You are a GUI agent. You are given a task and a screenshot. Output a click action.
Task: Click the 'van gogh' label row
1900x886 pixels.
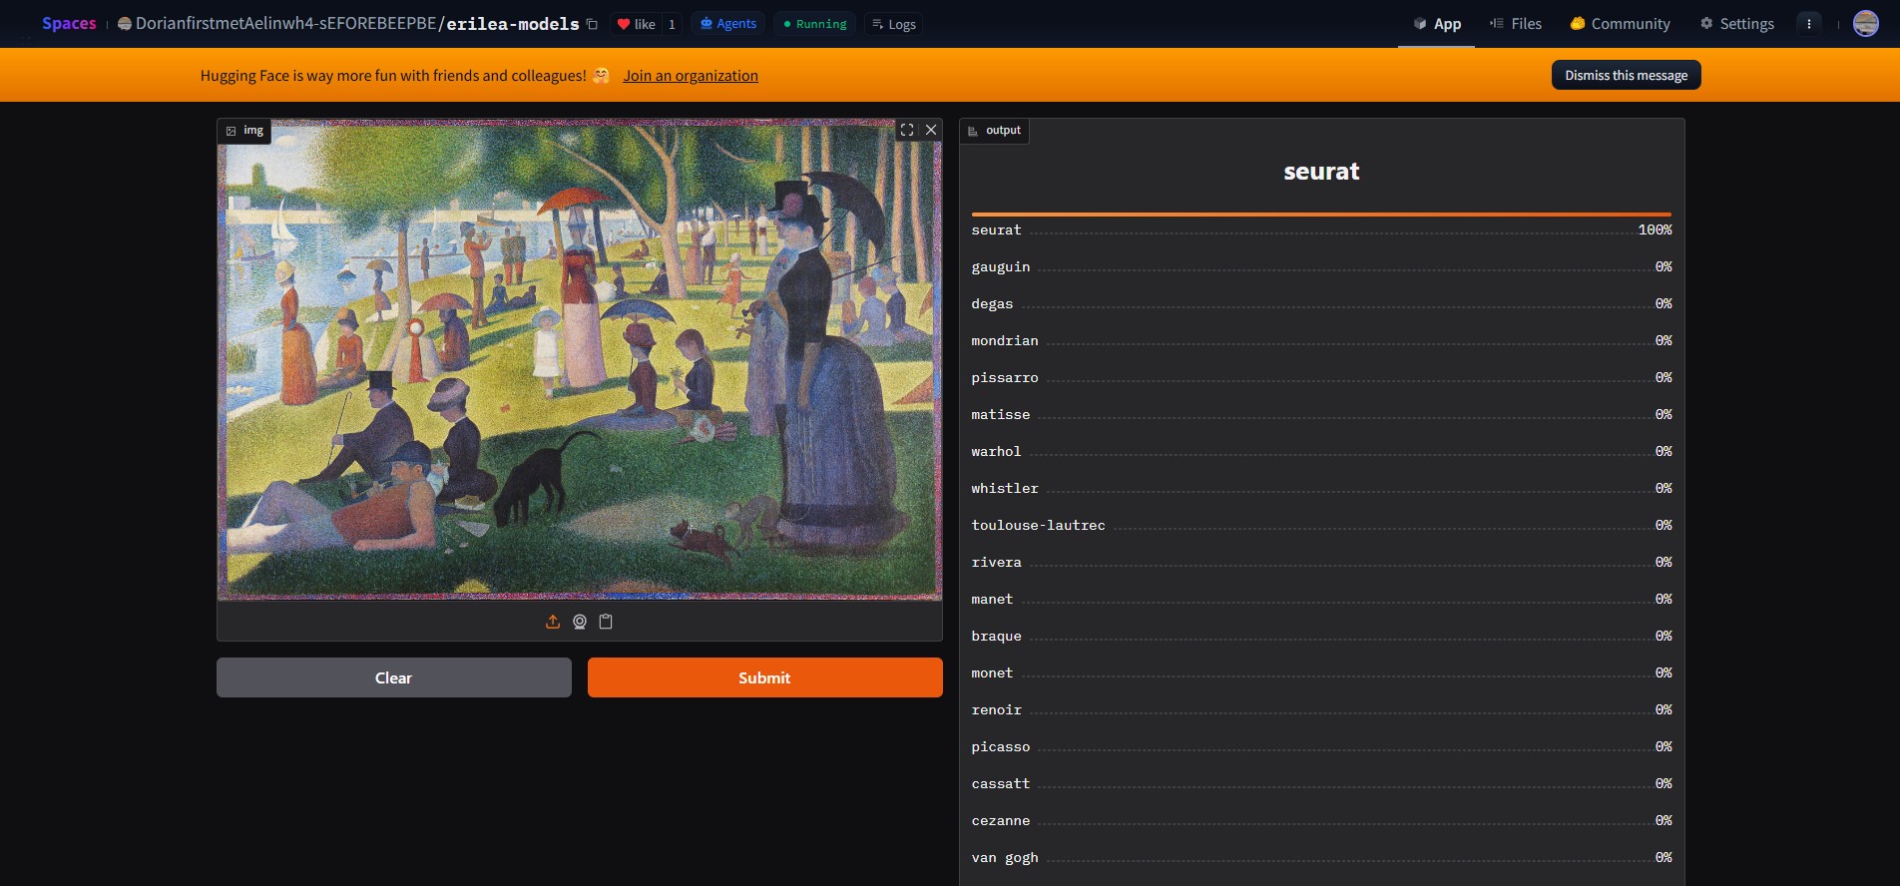click(1321, 858)
